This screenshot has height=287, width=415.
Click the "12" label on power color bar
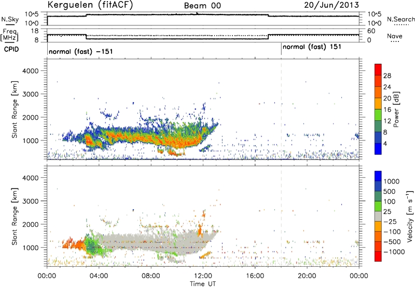coord(387,121)
